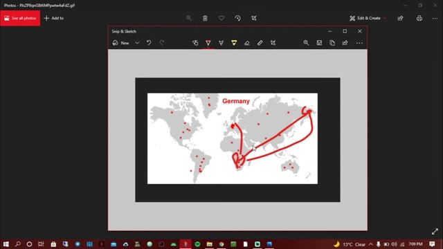Click the Photos share icon

pyautogui.click(x=400, y=18)
